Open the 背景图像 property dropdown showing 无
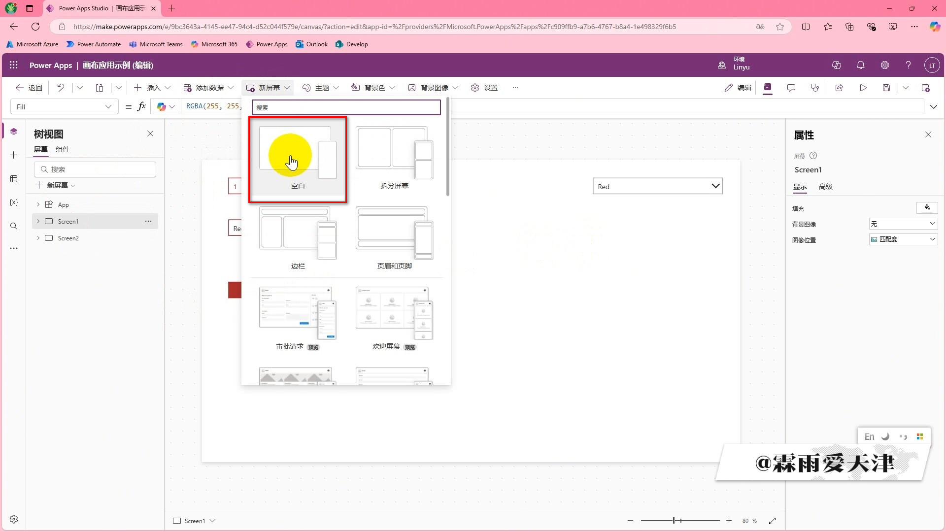Image resolution: width=946 pixels, height=532 pixels. click(x=903, y=224)
